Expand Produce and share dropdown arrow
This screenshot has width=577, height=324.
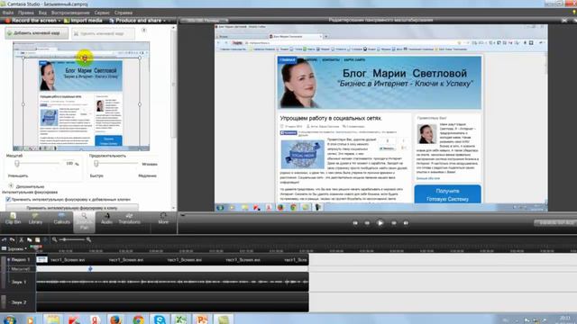tap(164, 21)
